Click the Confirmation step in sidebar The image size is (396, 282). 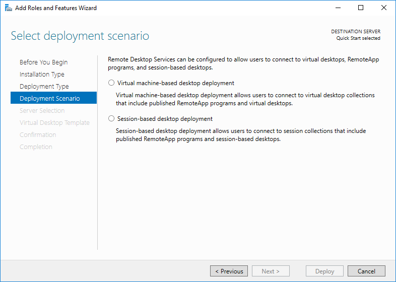pyautogui.click(x=38, y=135)
